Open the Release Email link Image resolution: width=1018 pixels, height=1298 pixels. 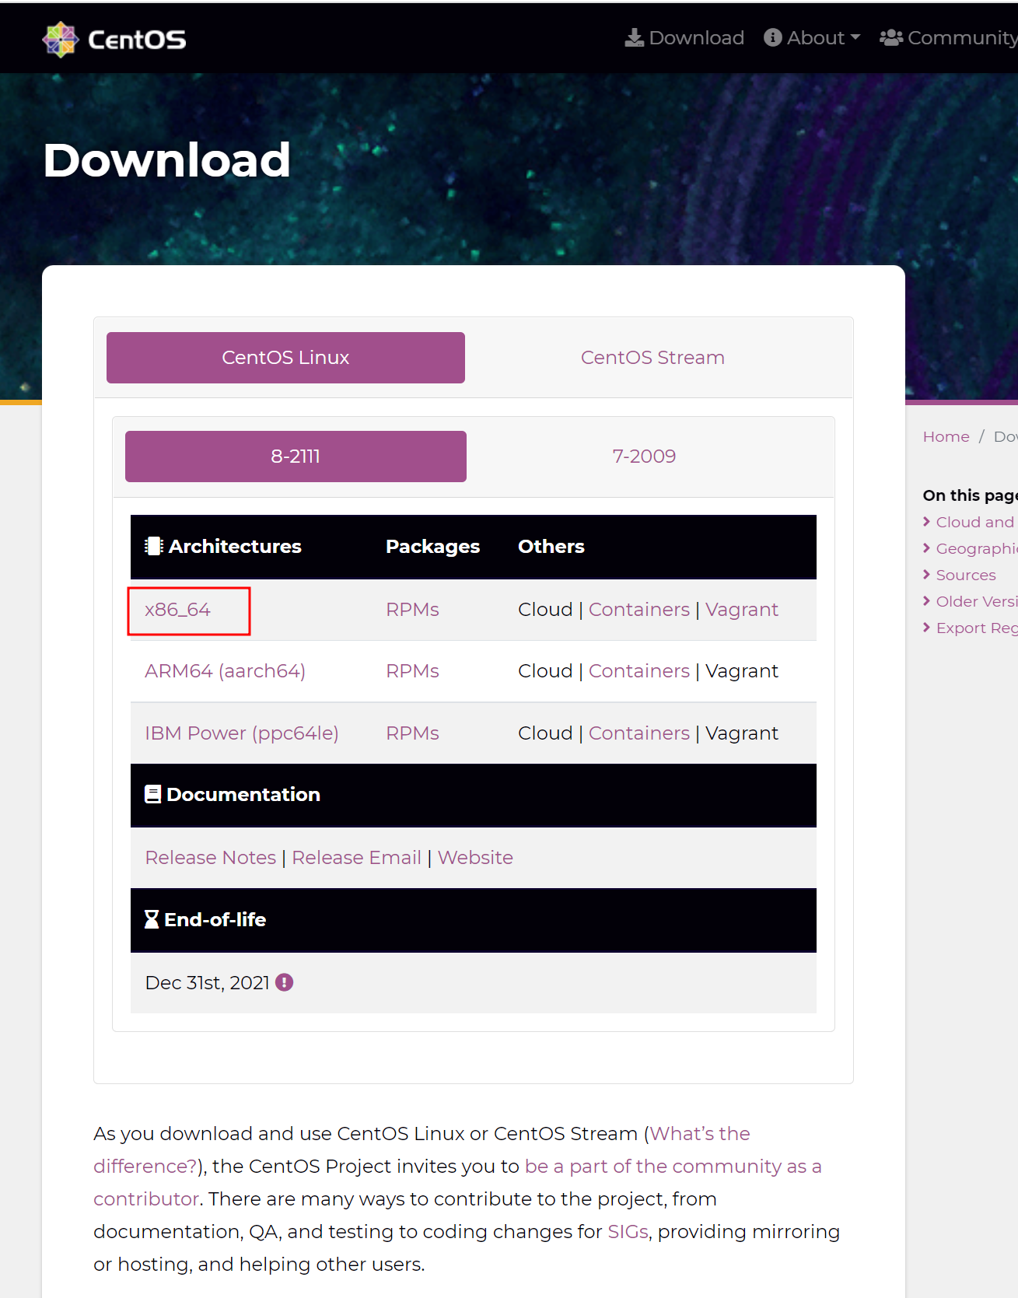pos(357,858)
